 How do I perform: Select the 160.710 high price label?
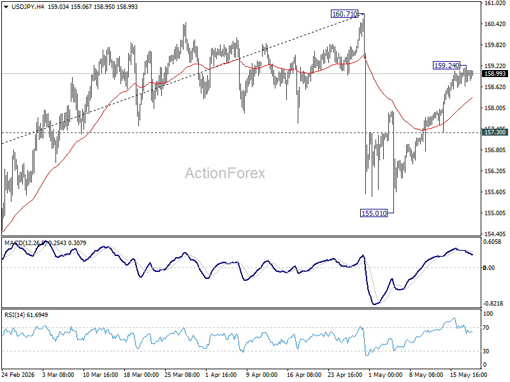coord(344,14)
